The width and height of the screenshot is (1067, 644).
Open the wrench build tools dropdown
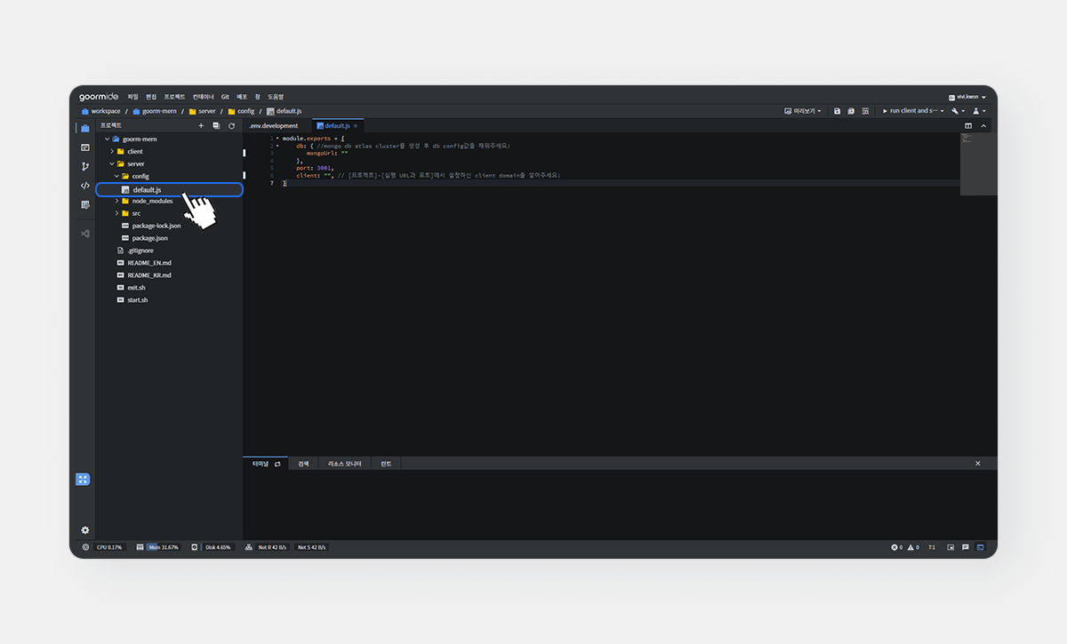click(x=958, y=111)
